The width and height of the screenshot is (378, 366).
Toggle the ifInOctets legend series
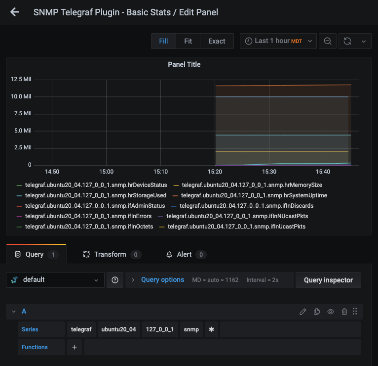tap(89, 227)
